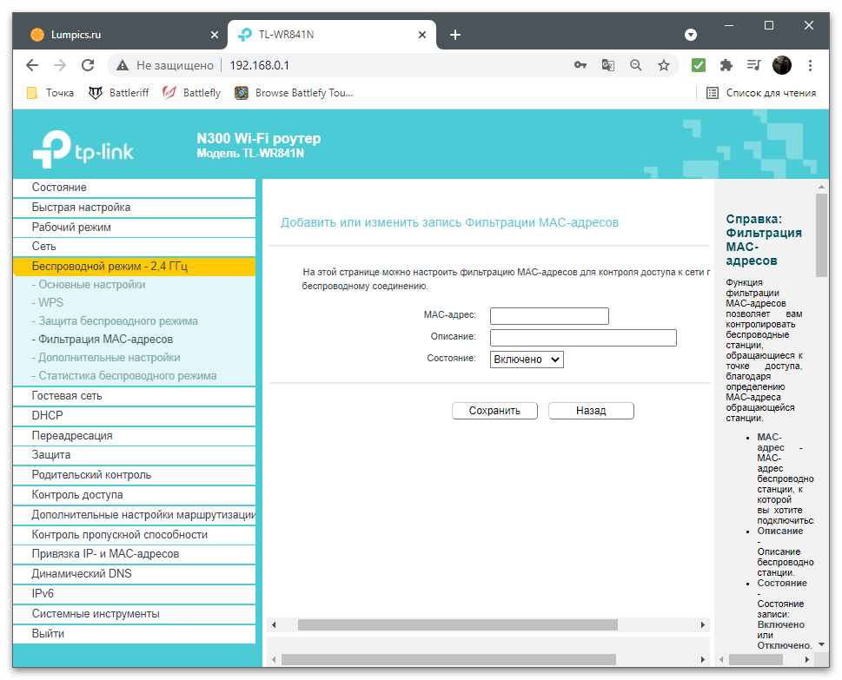Click the translate page icon

608,65
